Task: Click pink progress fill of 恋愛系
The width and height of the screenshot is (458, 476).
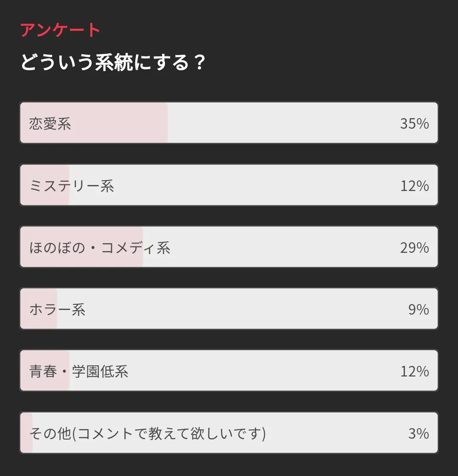Action: (x=94, y=123)
